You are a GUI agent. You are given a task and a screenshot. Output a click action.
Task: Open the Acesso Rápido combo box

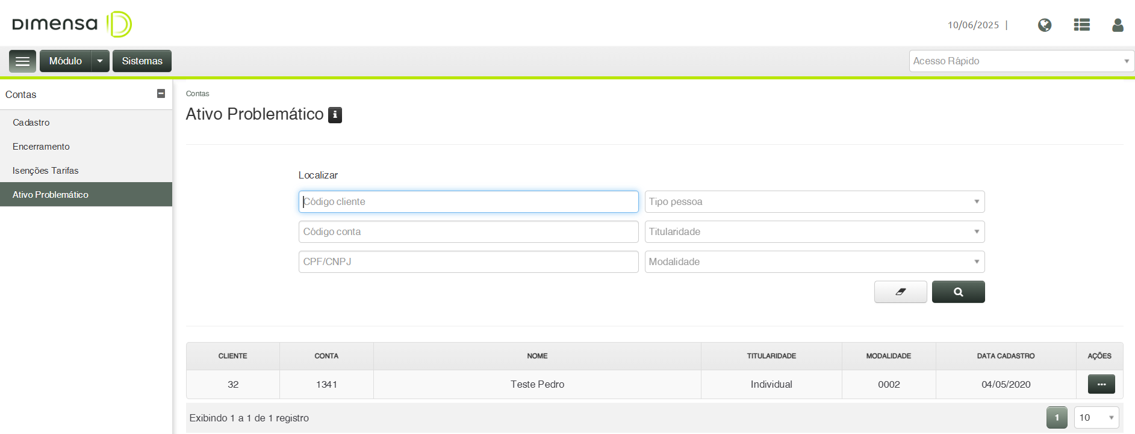coord(1021,61)
